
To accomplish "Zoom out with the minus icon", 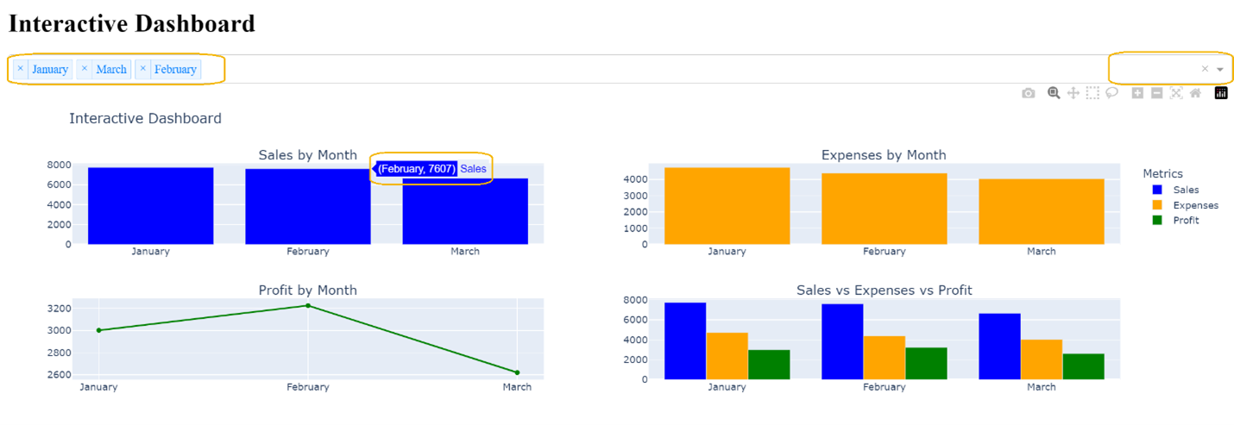I will (x=1156, y=93).
